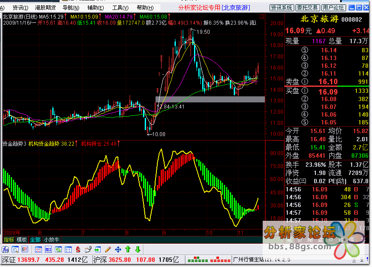Click the 换手 23.96% value

[316, 165]
